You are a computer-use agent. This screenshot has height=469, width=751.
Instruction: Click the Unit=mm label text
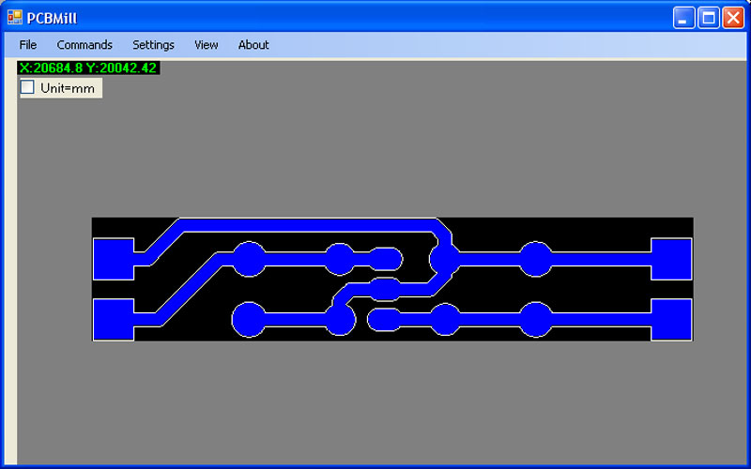point(68,88)
